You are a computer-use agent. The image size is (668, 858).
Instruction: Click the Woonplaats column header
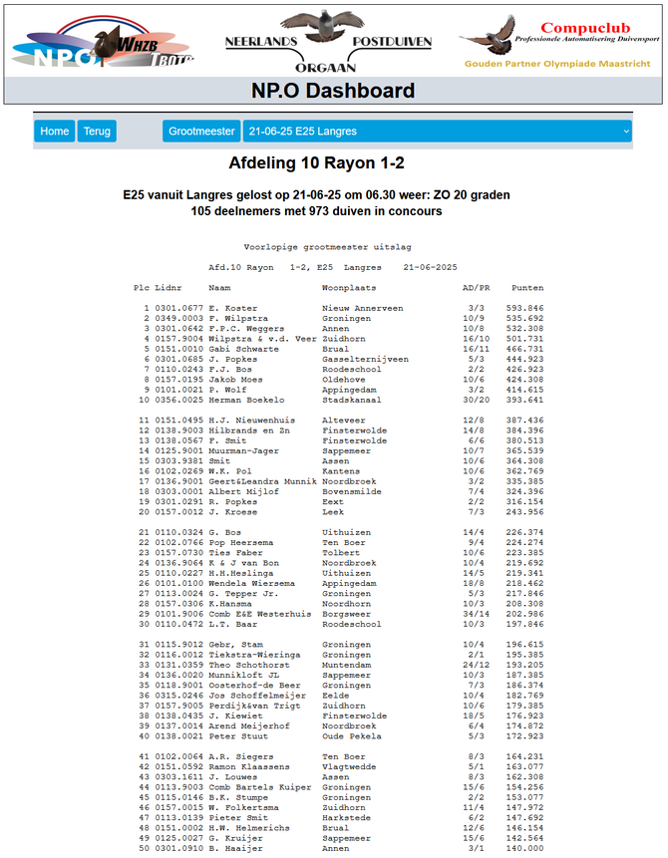pyautogui.click(x=349, y=288)
